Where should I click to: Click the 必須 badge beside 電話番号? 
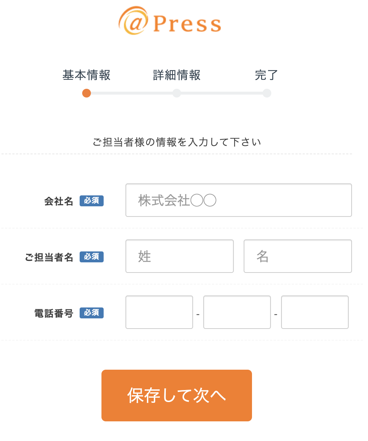click(92, 313)
